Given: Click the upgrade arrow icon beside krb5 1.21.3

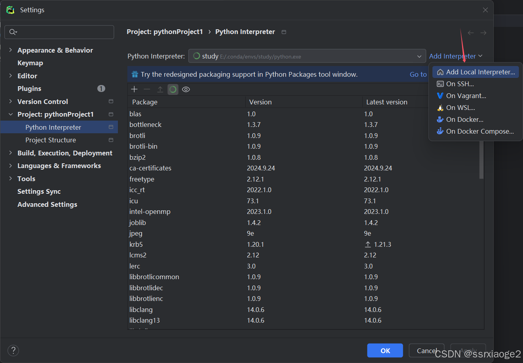Looking at the screenshot, I should pyautogui.click(x=368, y=244).
